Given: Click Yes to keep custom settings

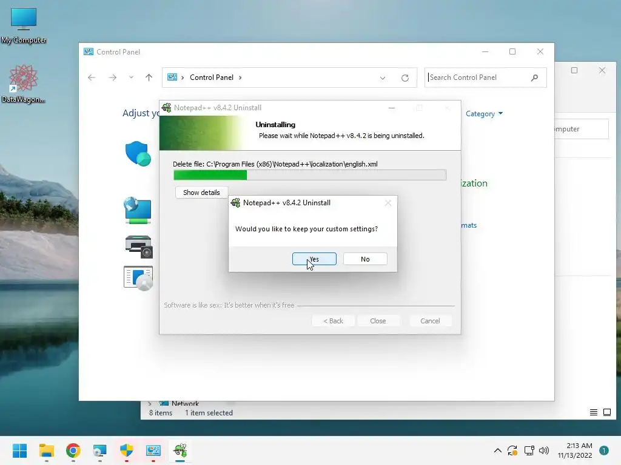Looking at the screenshot, I should pos(314,259).
